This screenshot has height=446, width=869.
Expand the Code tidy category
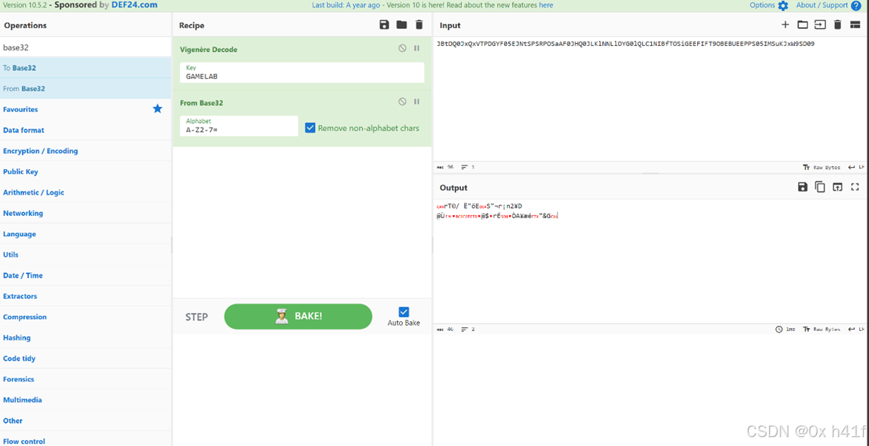(86, 358)
